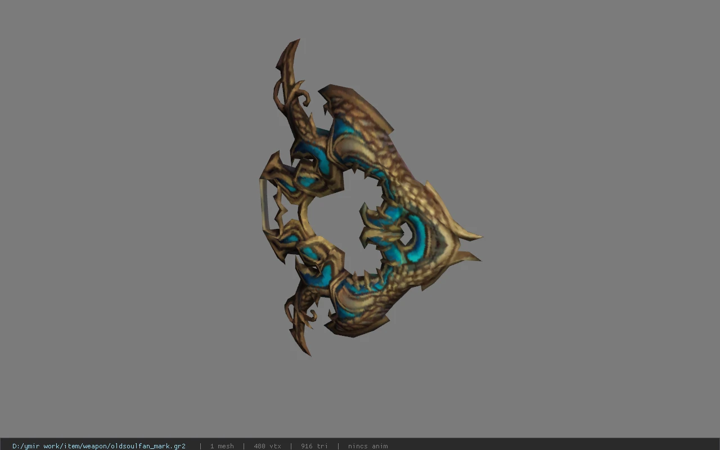This screenshot has width=720, height=450.
Task: Click the 'nincs anim' status entry
Action: [x=368, y=446]
